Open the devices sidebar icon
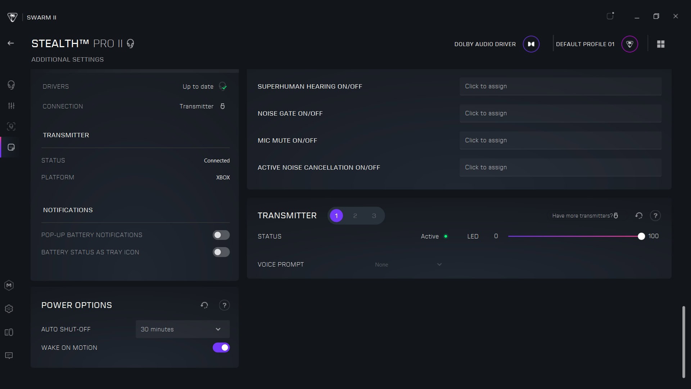The height and width of the screenshot is (389, 691). coord(9,332)
